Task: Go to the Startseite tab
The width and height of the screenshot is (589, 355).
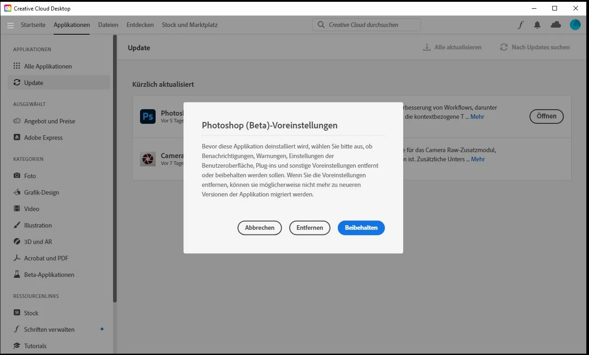Action: coord(33,25)
